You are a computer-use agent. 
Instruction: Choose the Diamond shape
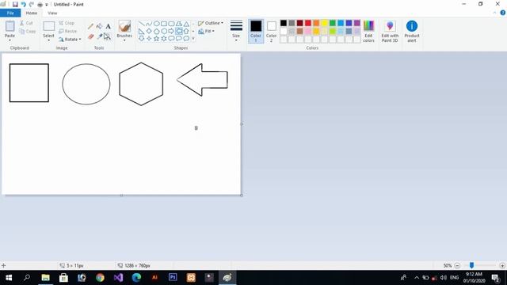pyautogui.click(x=149, y=31)
